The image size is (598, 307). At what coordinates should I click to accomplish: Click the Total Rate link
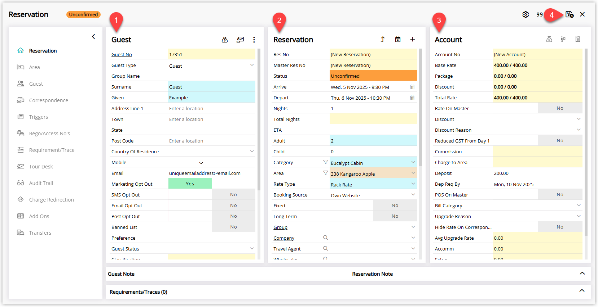point(446,98)
